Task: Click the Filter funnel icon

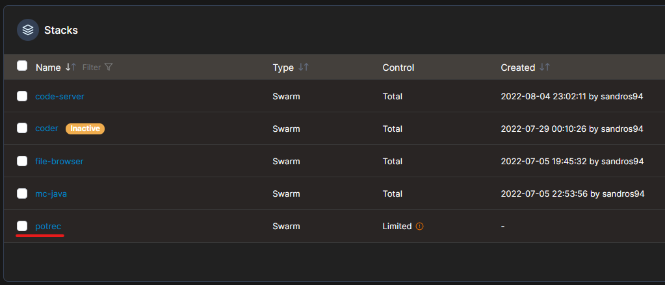Action: (x=109, y=67)
